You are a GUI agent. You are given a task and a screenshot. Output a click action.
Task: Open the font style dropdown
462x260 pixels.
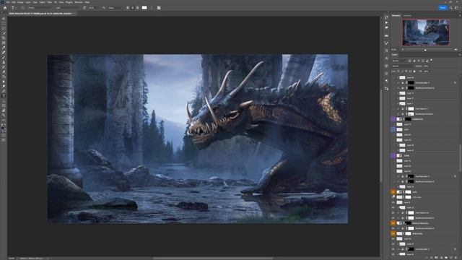pos(69,8)
